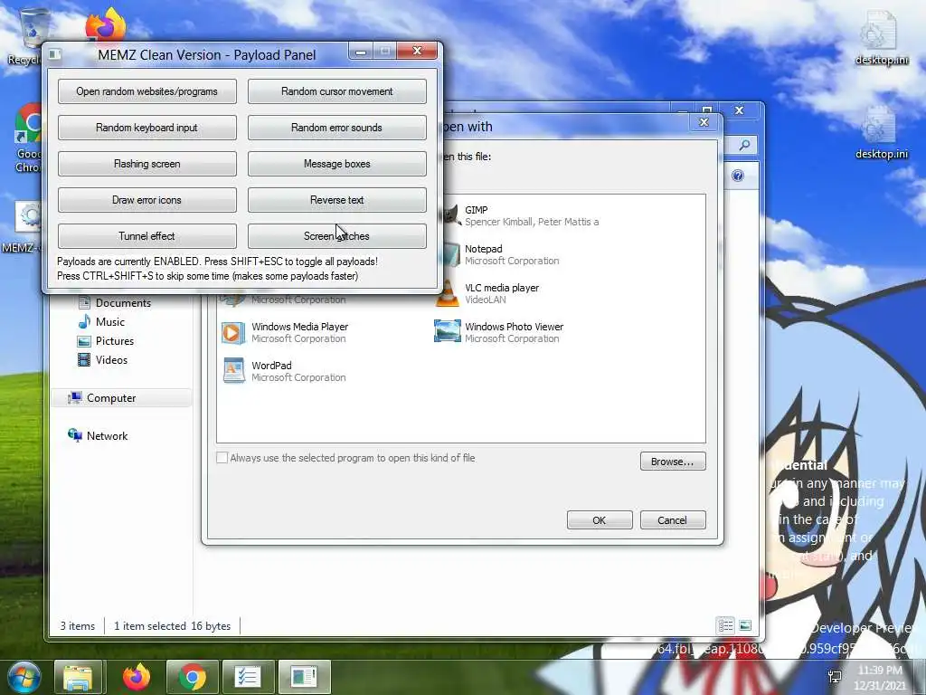Image resolution: width=926 pixels, height=695 pixels.
Task: Select Windows Photo Viewer program icon
Action: [447, 331]
